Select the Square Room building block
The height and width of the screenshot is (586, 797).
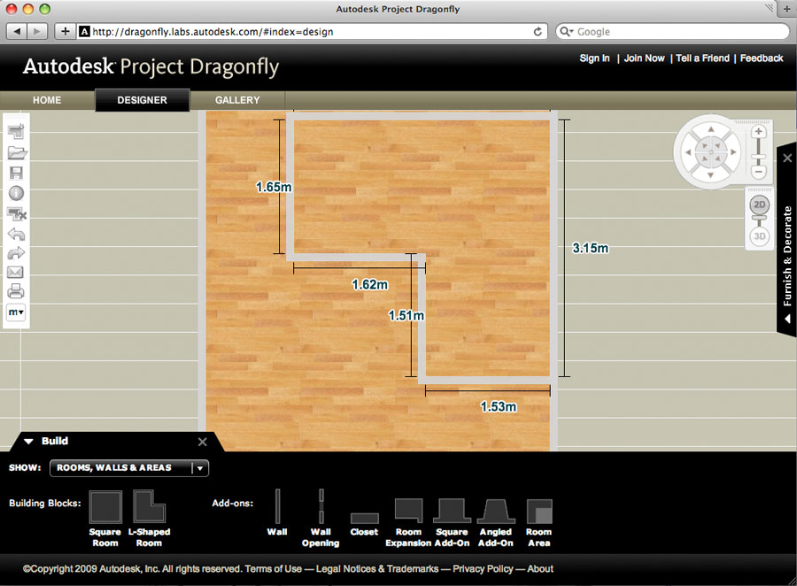tap(105, 519)
